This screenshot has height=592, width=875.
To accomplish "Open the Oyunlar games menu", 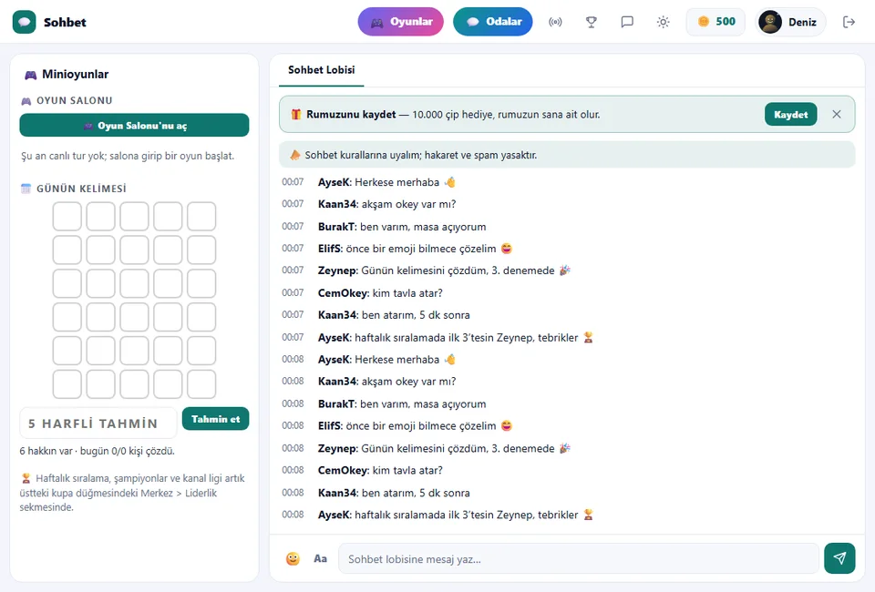I will [x=401, y=22].
